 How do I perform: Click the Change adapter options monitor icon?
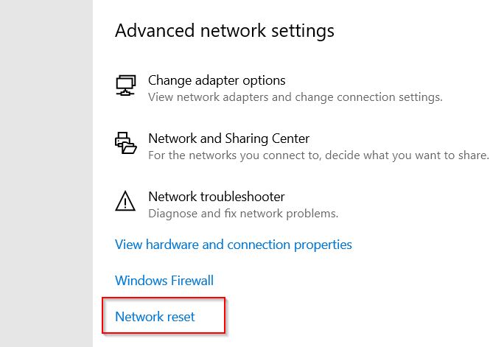pyautogui.click(x=126, y=85)
